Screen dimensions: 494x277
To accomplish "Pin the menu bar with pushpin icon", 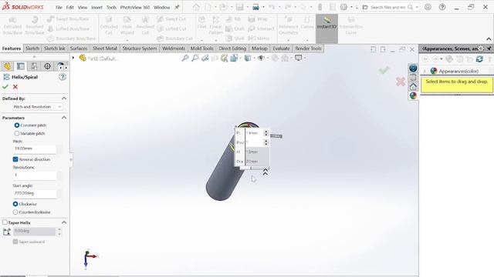I will [177, 7].
